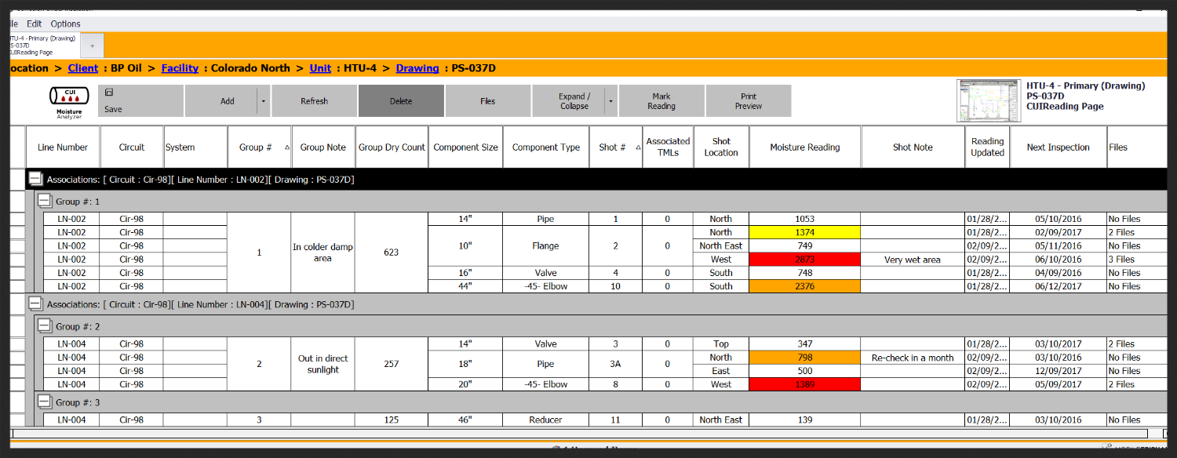Image resolution: width=1177 pixels, height=458 pixels.
Task: Open the Expand / Collapse dropdown arrow
Action: coord(612,101)
